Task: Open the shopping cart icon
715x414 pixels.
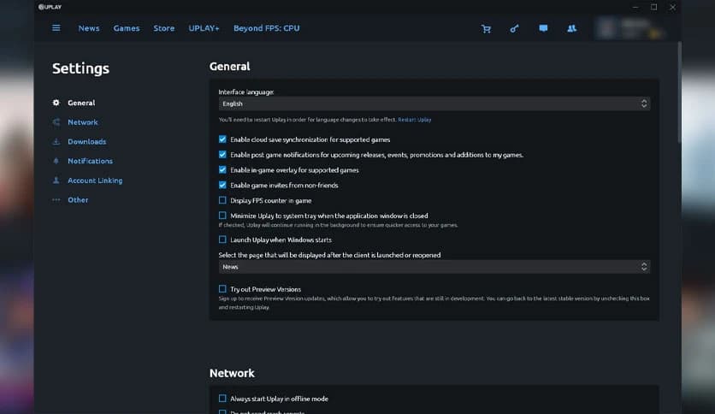Action: [x=486, y=29]
